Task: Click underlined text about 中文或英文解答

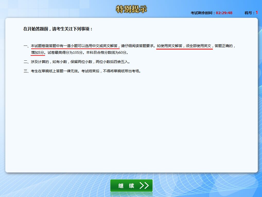Action: coord(75,46)
